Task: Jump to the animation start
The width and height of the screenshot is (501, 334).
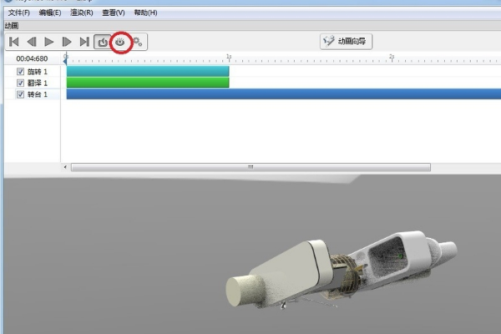Action: click(13, 42)
